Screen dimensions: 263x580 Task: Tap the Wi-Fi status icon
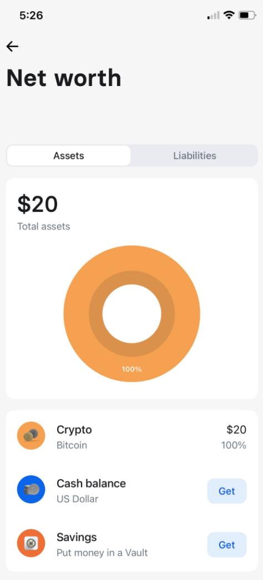[229, 15]
